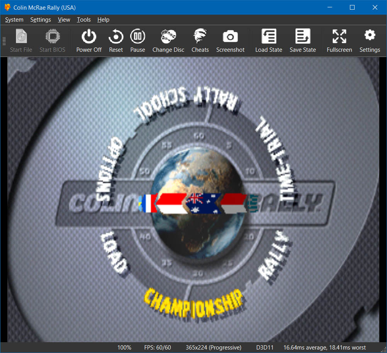Click the Start BIOS chip icon
This screenshot has width=387, height=353.
click(53, 36)
